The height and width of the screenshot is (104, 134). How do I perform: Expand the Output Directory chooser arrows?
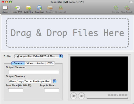point(55,81)
